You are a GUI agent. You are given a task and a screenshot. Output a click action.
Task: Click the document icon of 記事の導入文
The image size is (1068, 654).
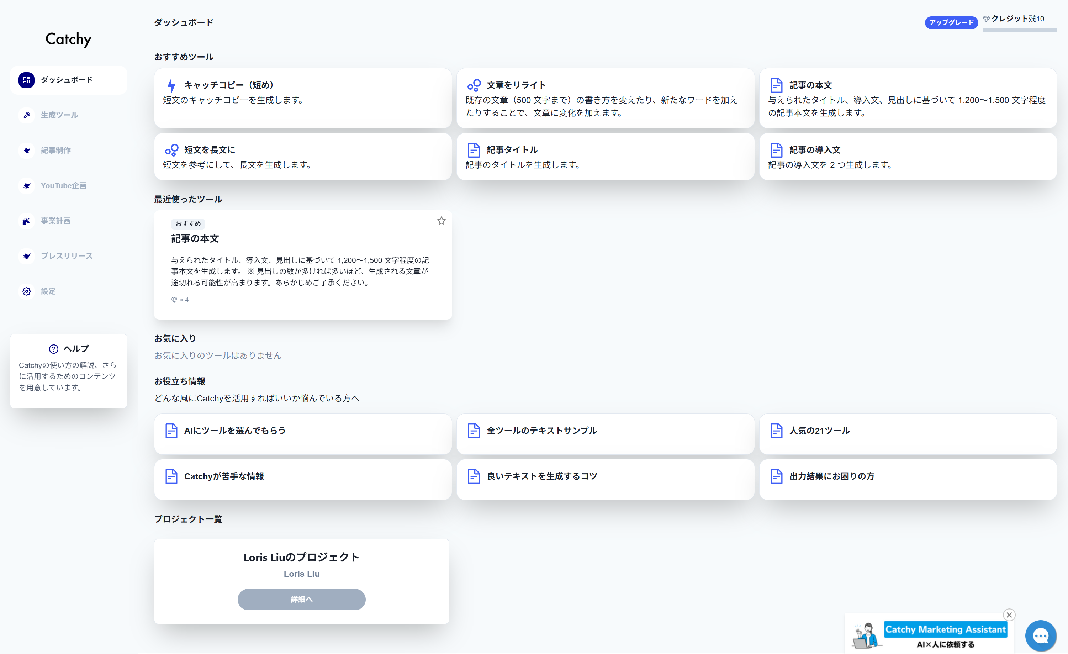click(x=776, y=150)
